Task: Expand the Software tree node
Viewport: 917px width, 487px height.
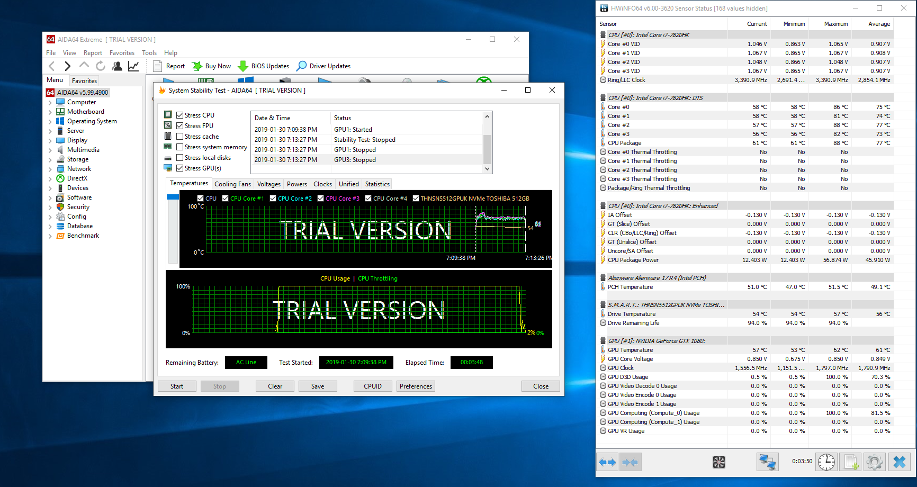Action: coord(50,198)
